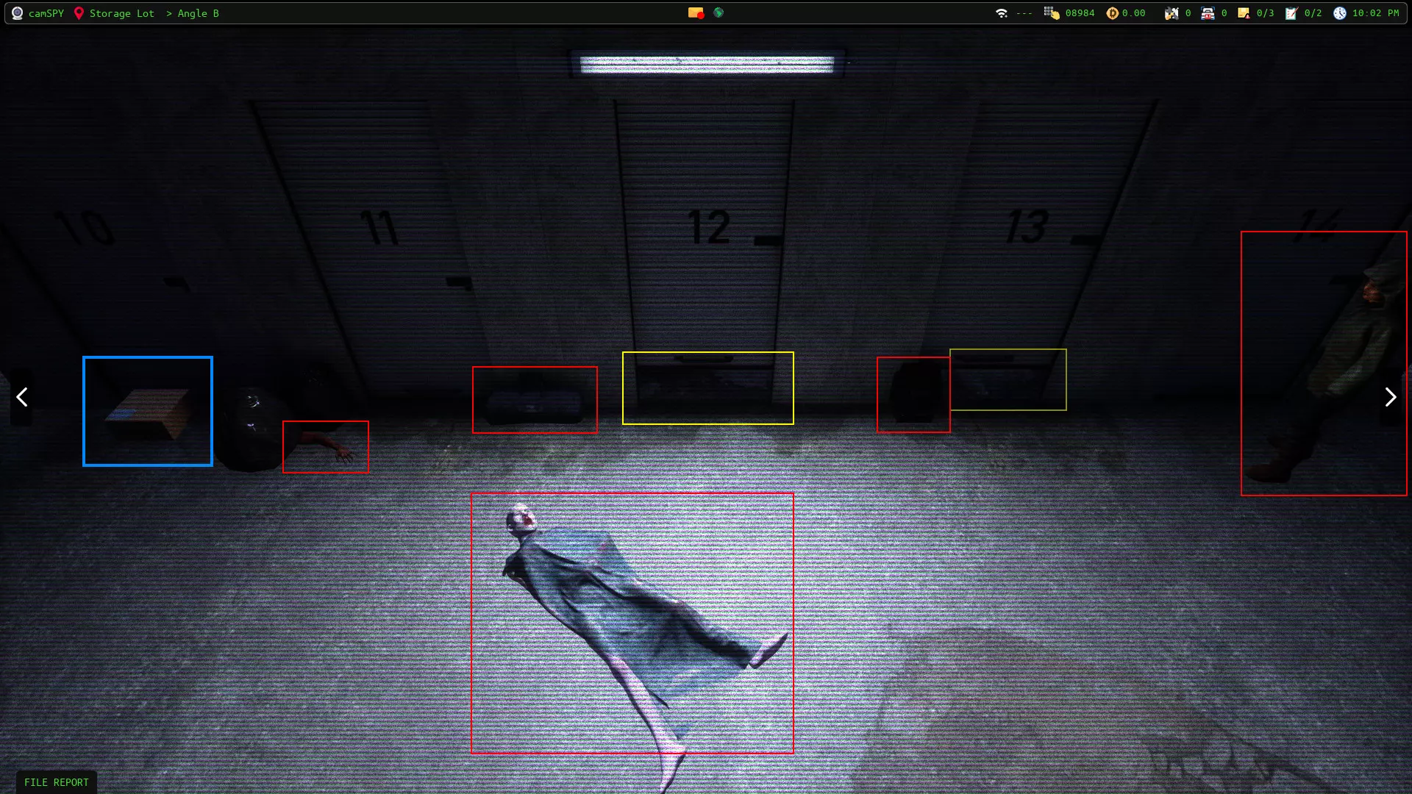Click the sticky note alert icon showing 0/3
Screen dimensions: 1412x794
tap(1244, 13)
